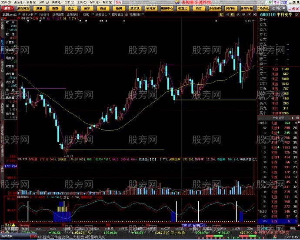Image resolution: width=300 pixels, height=240 pixels.
Task: Open the 智慧宝 button
Action: pos(183,8)
